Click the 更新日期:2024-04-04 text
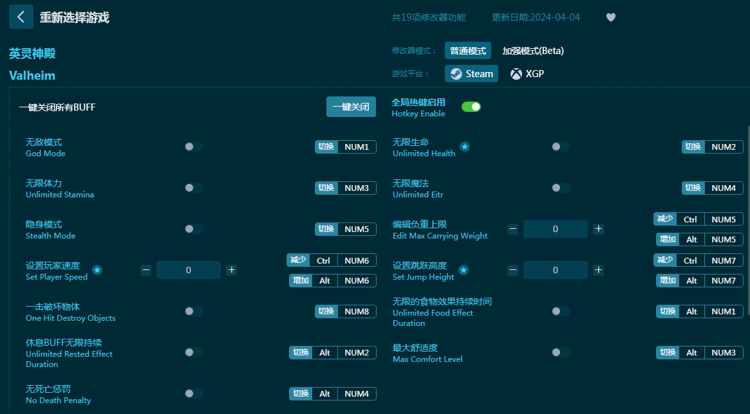Viewport: 750px width, 414px height. 536,17
